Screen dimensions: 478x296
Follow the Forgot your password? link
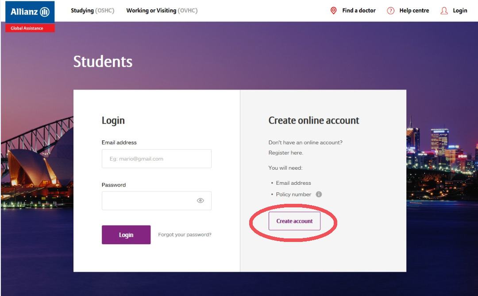pos(185,235)
